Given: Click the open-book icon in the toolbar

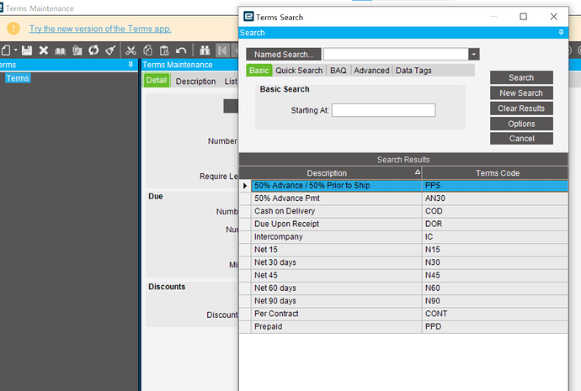Looking at the screenshot, I should point(61,50).
